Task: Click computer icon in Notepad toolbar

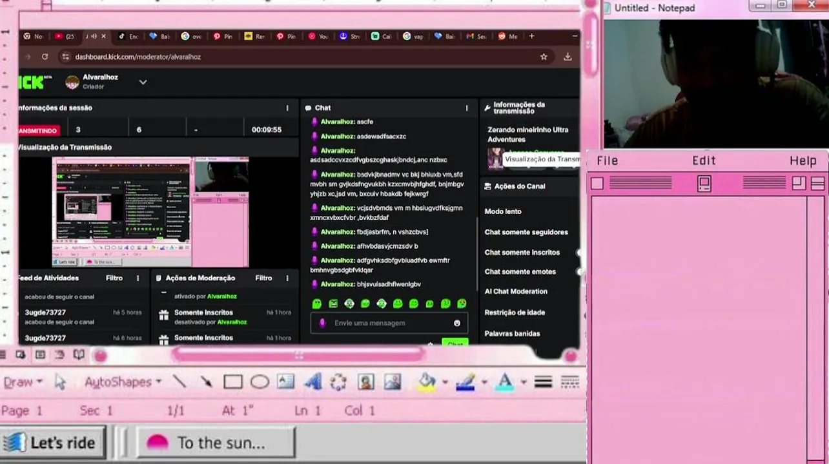Action: [704, 184]
